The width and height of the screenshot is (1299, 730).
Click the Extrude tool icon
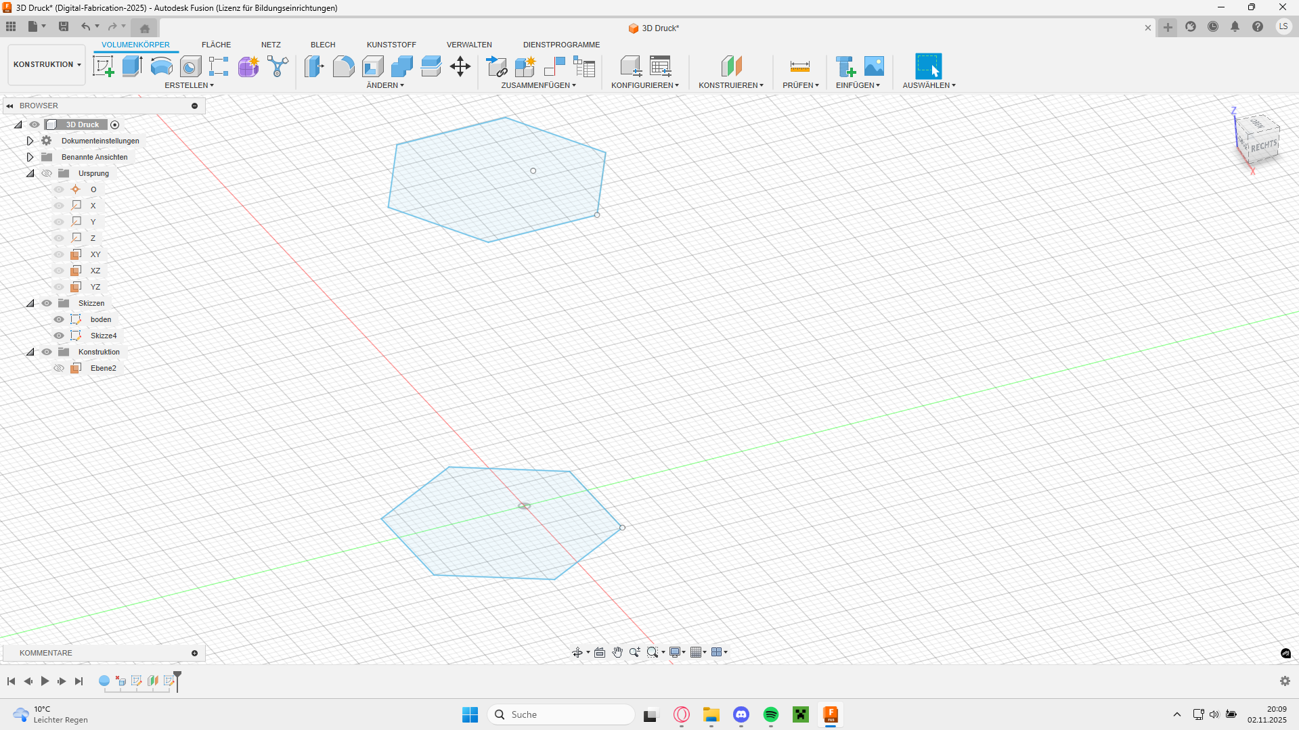pyautogui.click(x=132, y=66)
